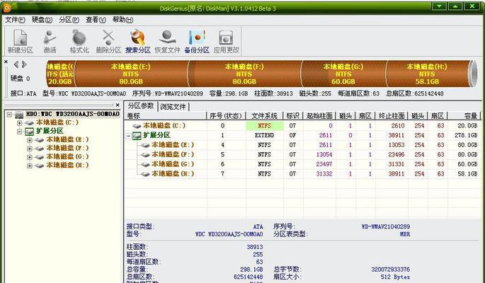Viewport: 485px width, 283px height.
Task: Open the 查看(V) menu
Action: (x=96, y=20)
